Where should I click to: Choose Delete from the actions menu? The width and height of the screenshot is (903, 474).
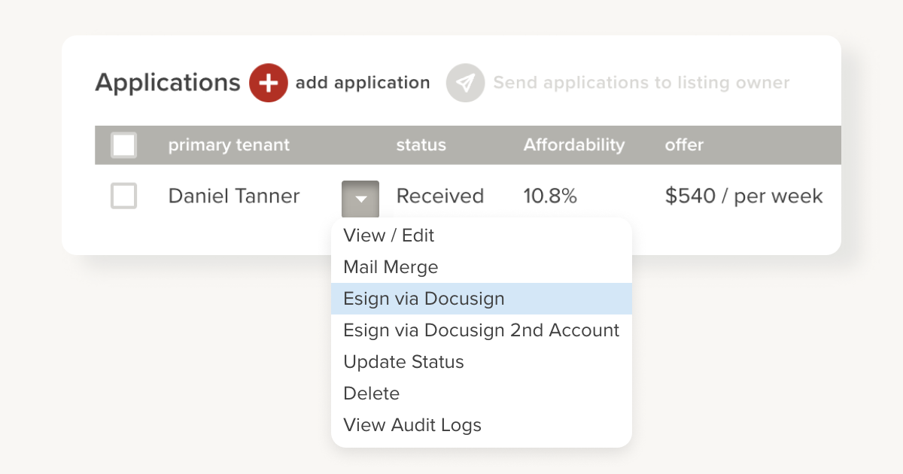(371, 393)
